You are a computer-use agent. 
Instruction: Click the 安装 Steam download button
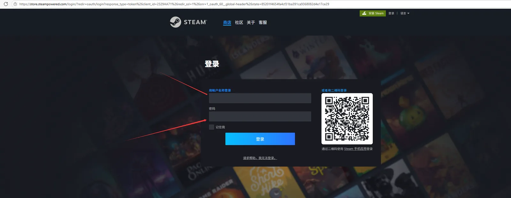373,13
